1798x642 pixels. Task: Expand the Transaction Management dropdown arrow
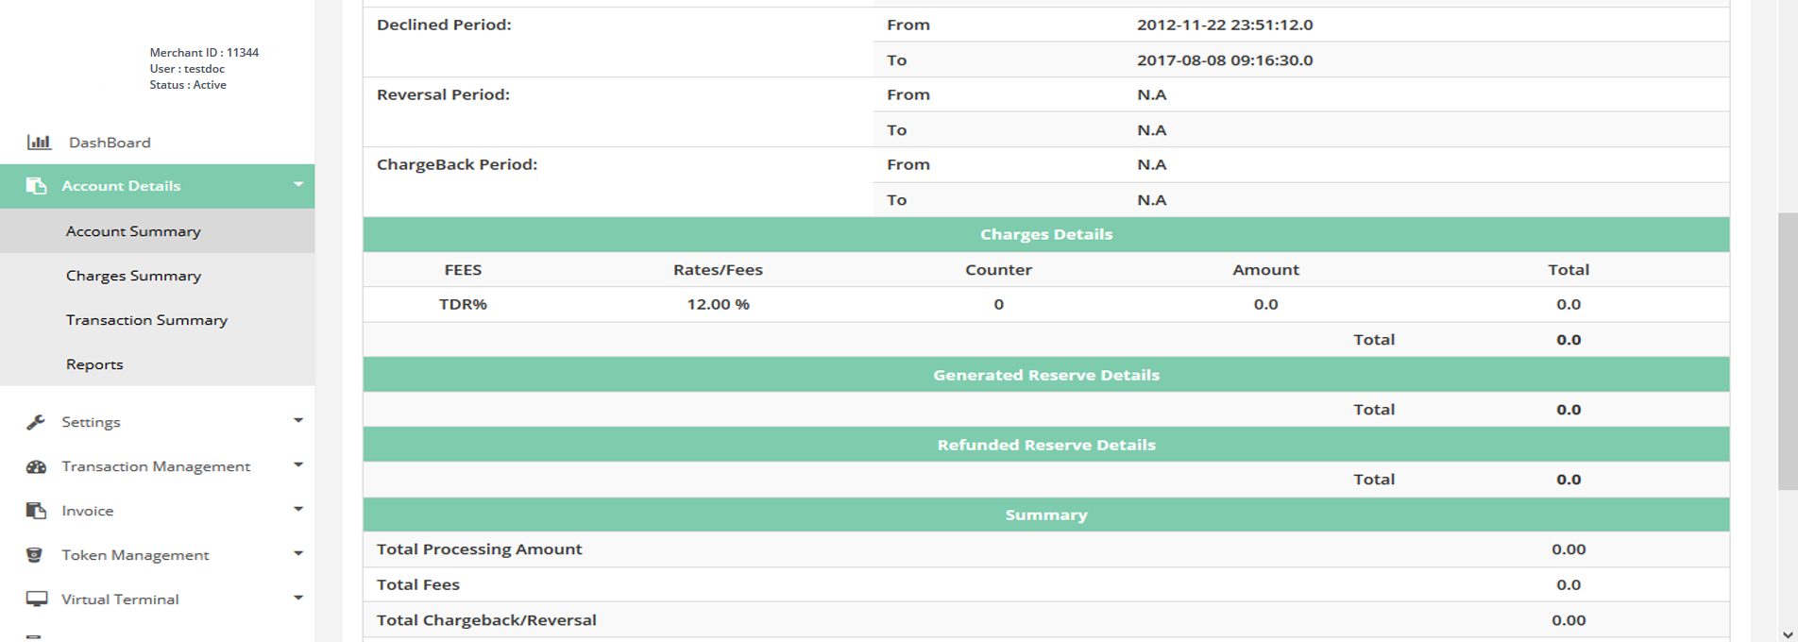coord(298,465)
